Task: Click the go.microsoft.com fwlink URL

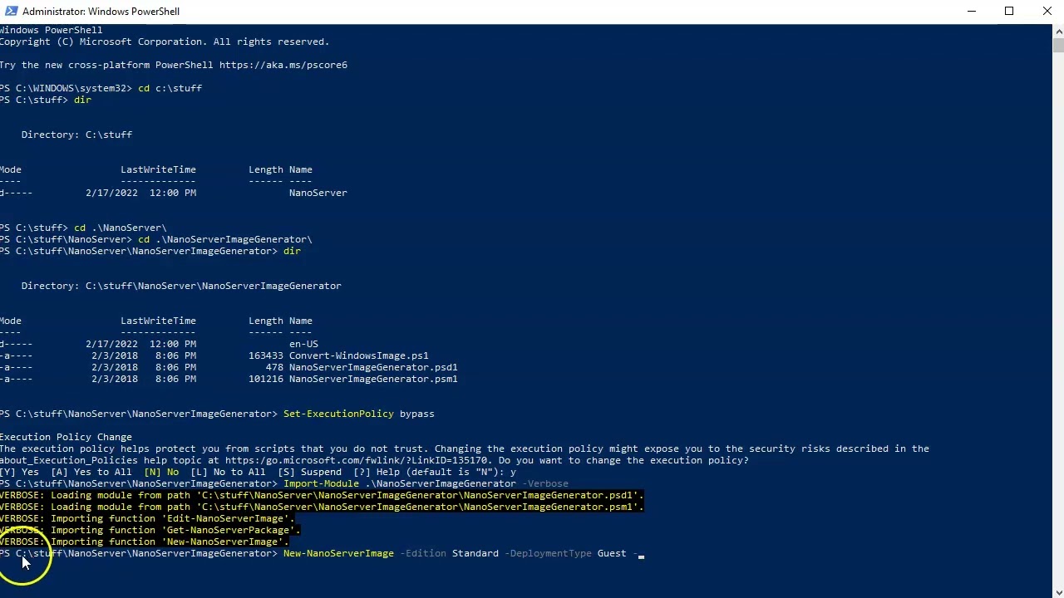Action: [356, 460]
